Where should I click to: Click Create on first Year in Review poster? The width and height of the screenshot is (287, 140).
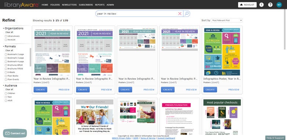(40, 90)
